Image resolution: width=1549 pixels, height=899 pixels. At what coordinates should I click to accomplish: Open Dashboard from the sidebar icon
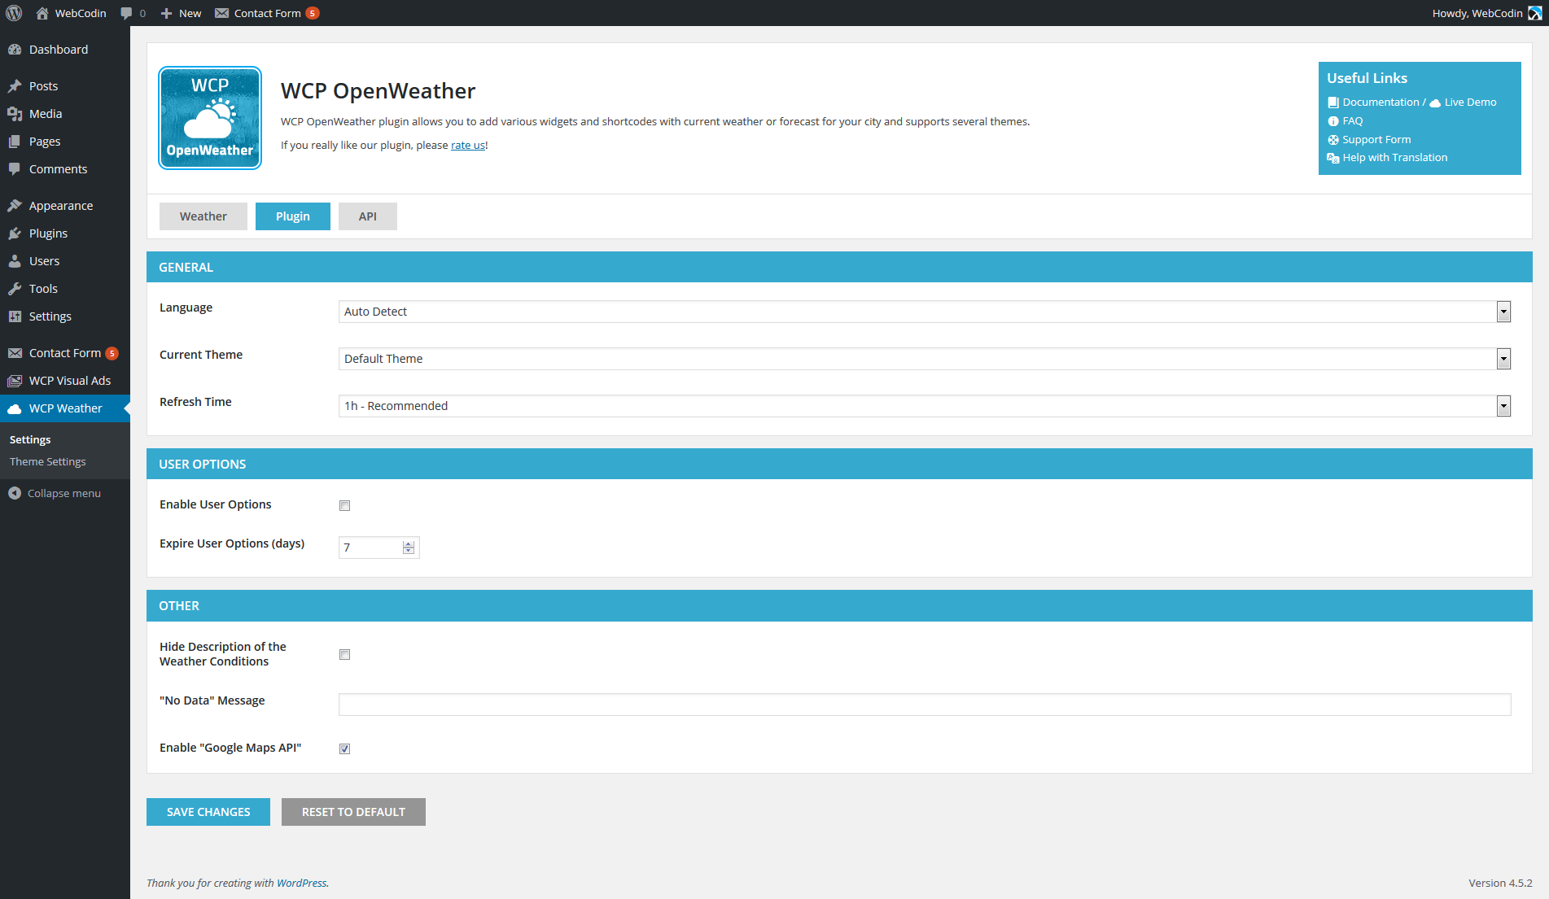click(15, 50)
